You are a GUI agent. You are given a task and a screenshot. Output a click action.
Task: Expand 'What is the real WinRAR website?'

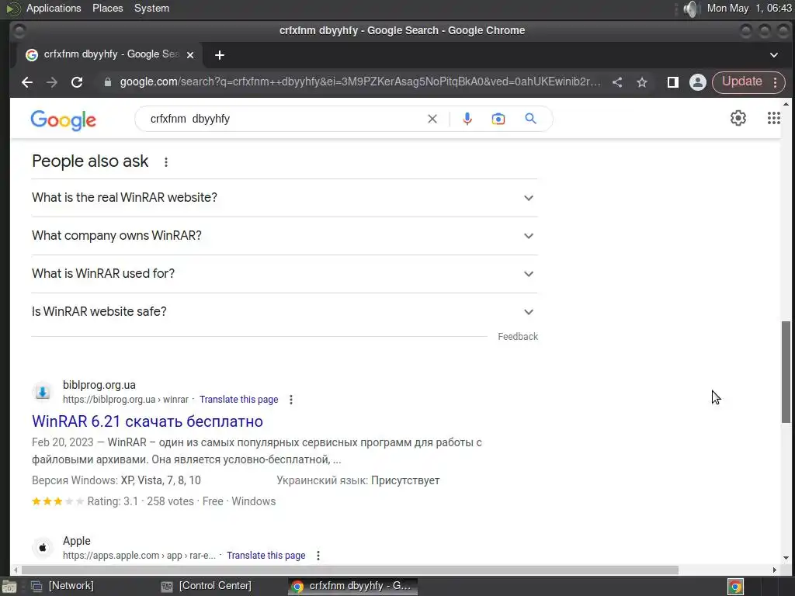[x=284, y=198]
